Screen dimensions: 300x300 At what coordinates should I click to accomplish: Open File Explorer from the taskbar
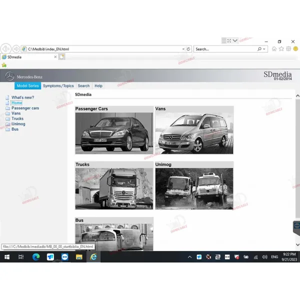tap(79, 257)
